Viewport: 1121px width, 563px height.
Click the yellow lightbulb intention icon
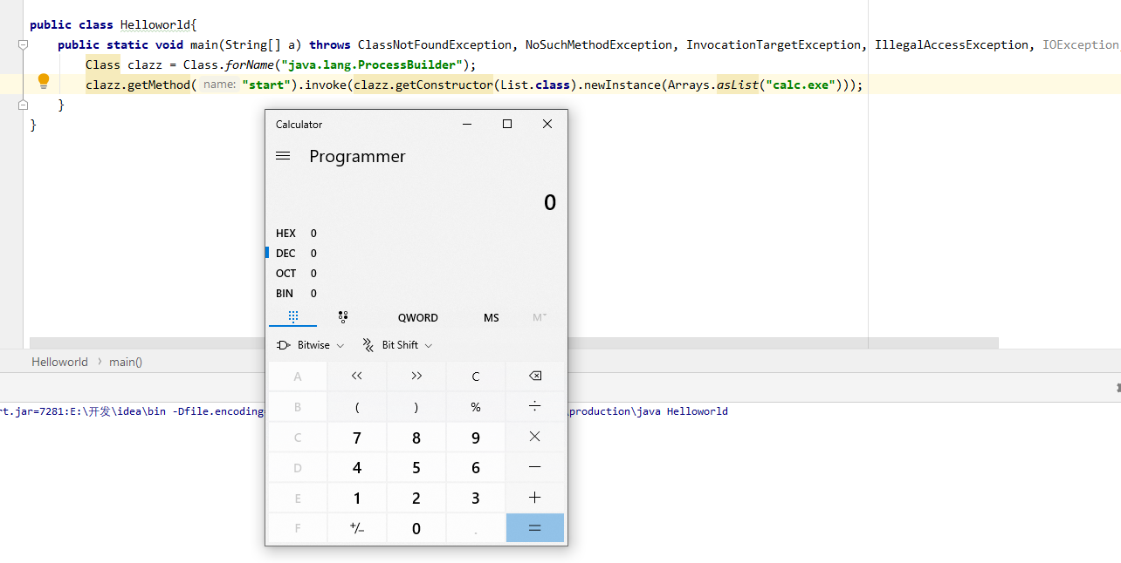(x=44, y=82)
